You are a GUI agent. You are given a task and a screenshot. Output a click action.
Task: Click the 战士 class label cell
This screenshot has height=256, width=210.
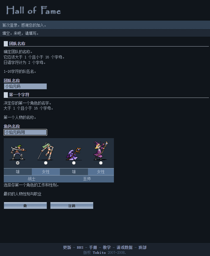(32, 179)
